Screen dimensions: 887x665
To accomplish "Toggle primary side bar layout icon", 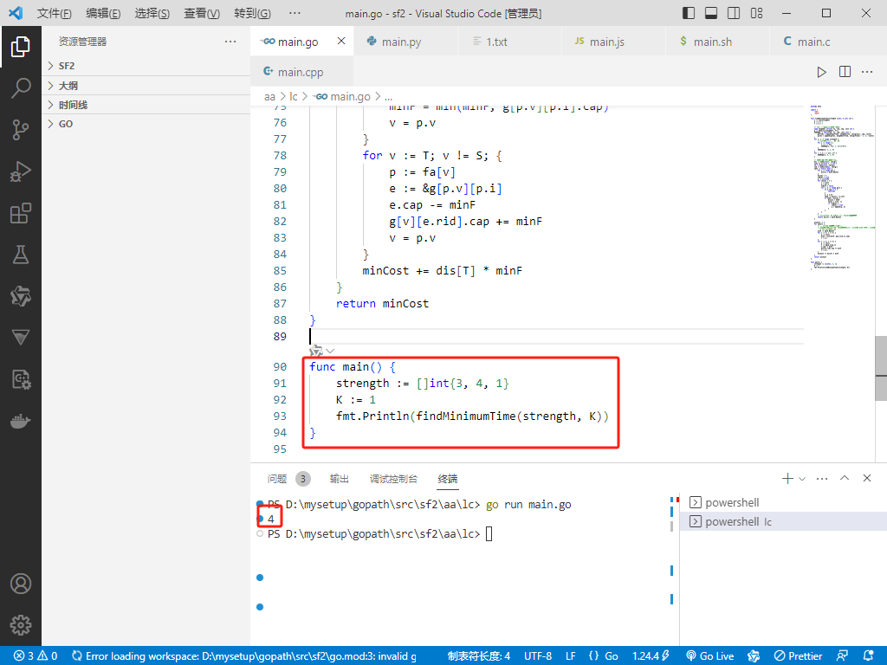I will [x=689, y=13].
